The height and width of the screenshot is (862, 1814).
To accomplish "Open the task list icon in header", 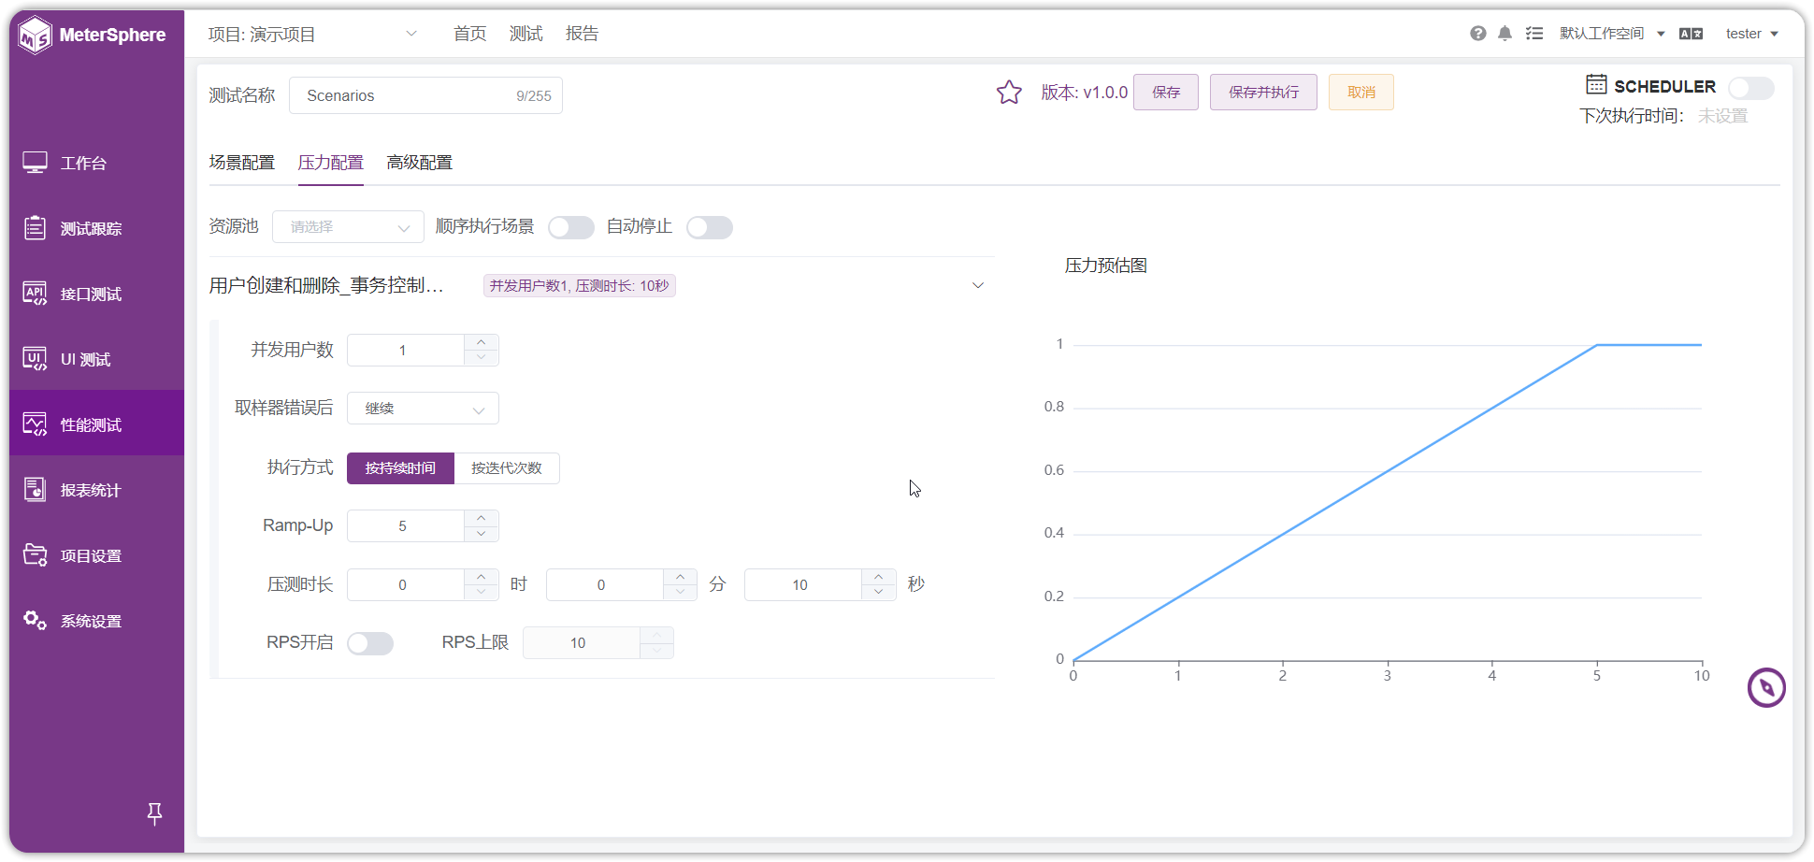I will point(1534,34).
